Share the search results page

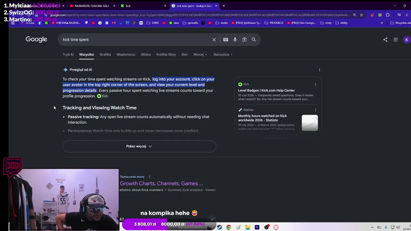(385, 39)
